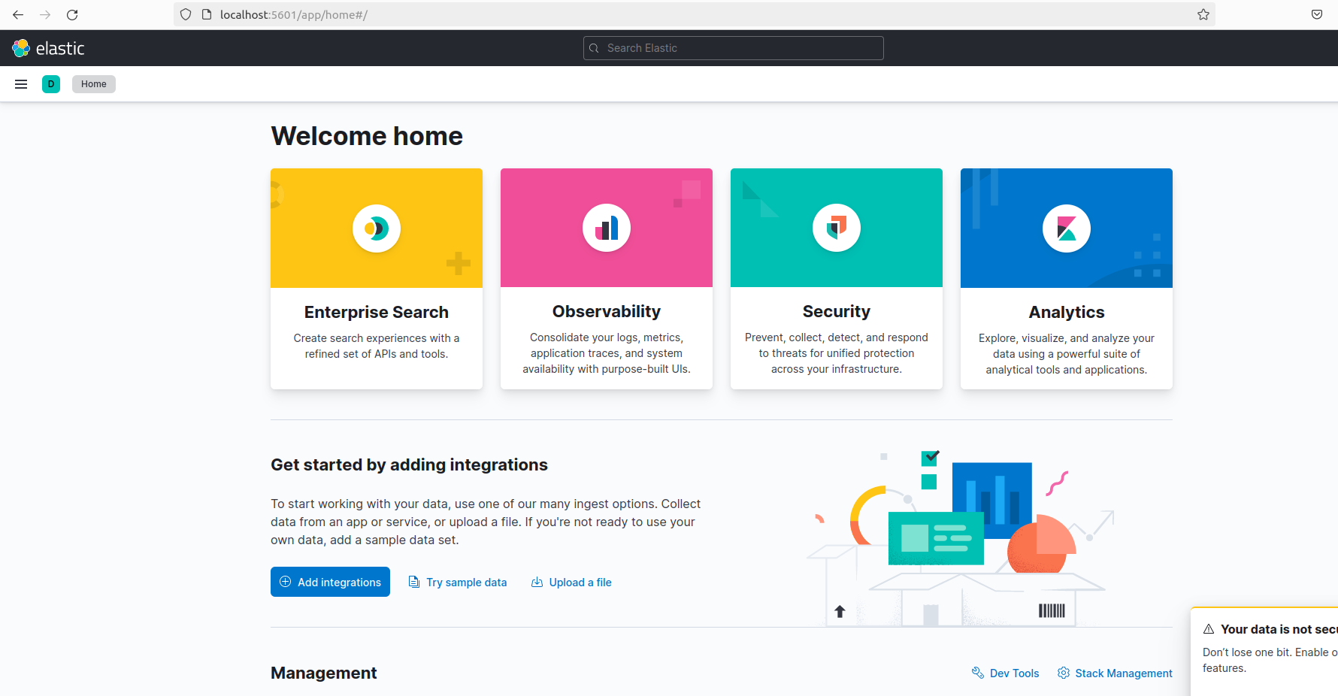Click the blue Analytics card banner

click(1067, 228)
